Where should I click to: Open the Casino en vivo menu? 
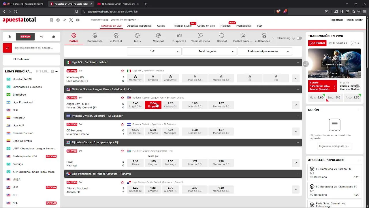[x=206, y=26]
